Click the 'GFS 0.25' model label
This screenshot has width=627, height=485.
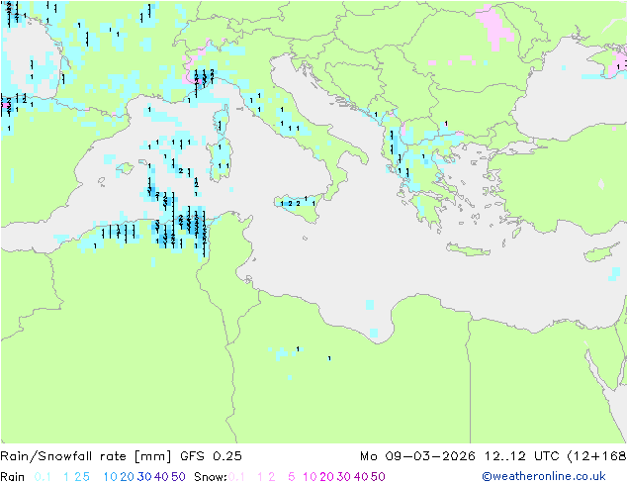coord(211,456)
